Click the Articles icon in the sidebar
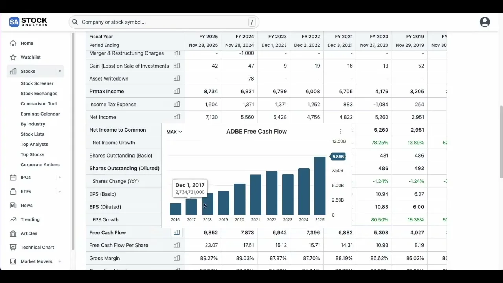This screenshot has width=503, height=283. [13, 233]
